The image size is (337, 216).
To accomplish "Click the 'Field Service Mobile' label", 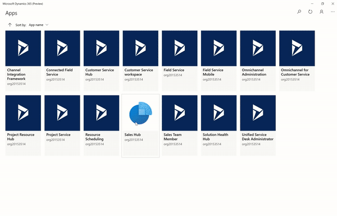I will click(x=213, y=73).
